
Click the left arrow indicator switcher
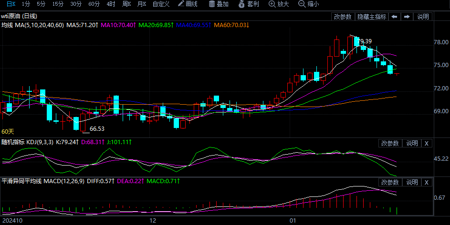click(395, 17)
